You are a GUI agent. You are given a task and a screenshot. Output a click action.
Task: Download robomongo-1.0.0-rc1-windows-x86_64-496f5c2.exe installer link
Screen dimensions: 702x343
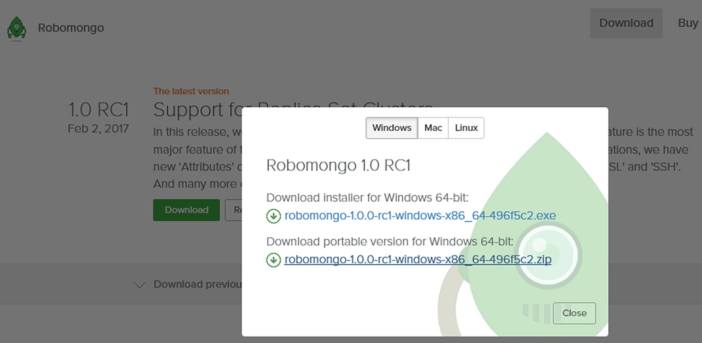tap(420, 215)
